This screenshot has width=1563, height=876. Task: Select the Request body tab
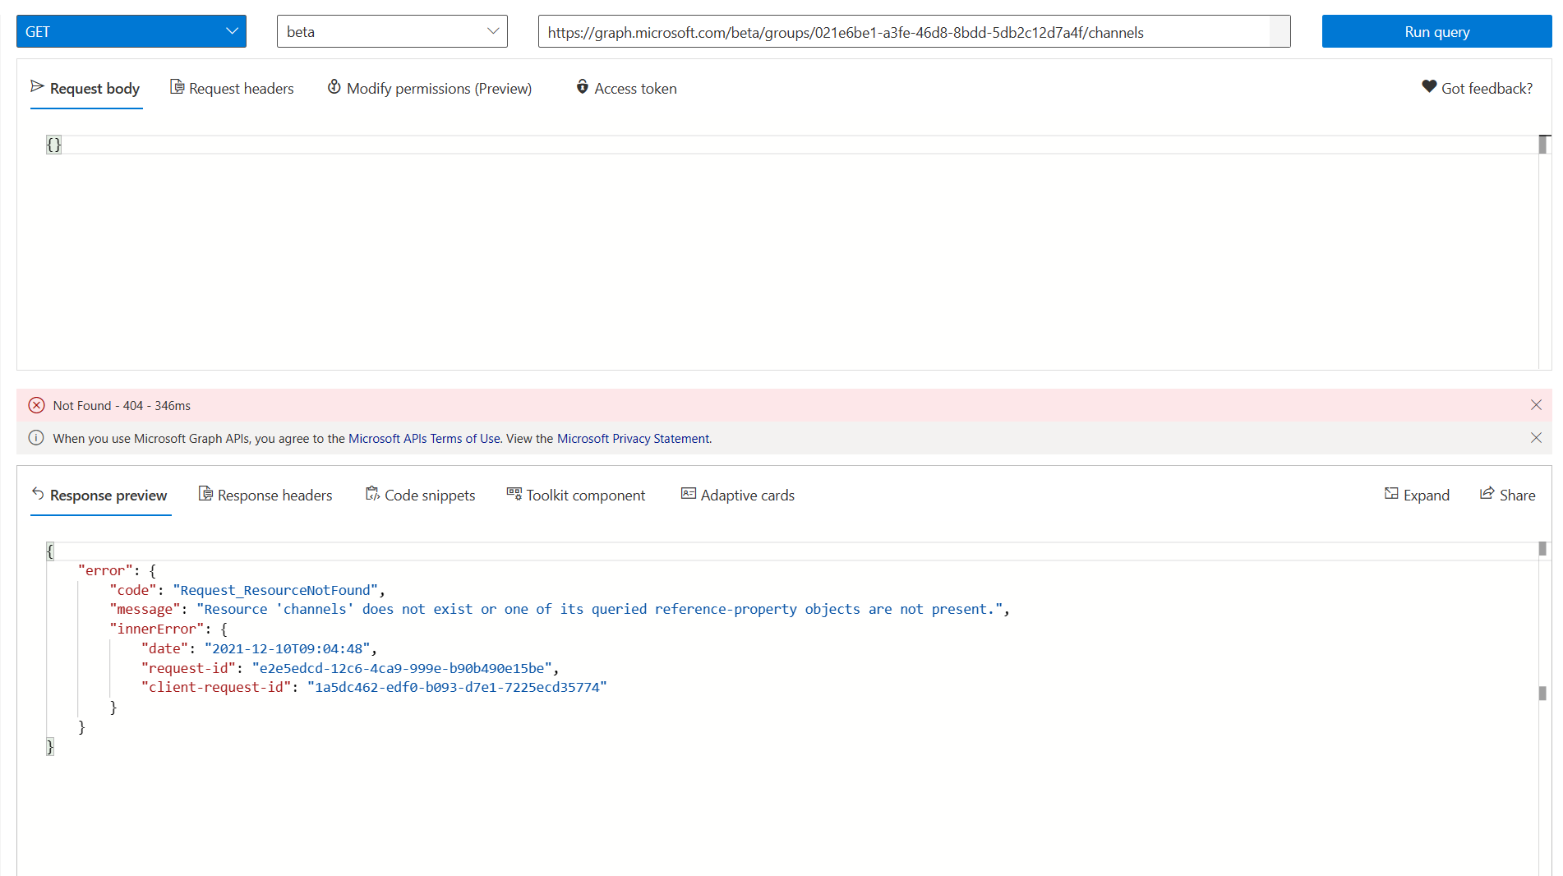[x=85, y=88]
